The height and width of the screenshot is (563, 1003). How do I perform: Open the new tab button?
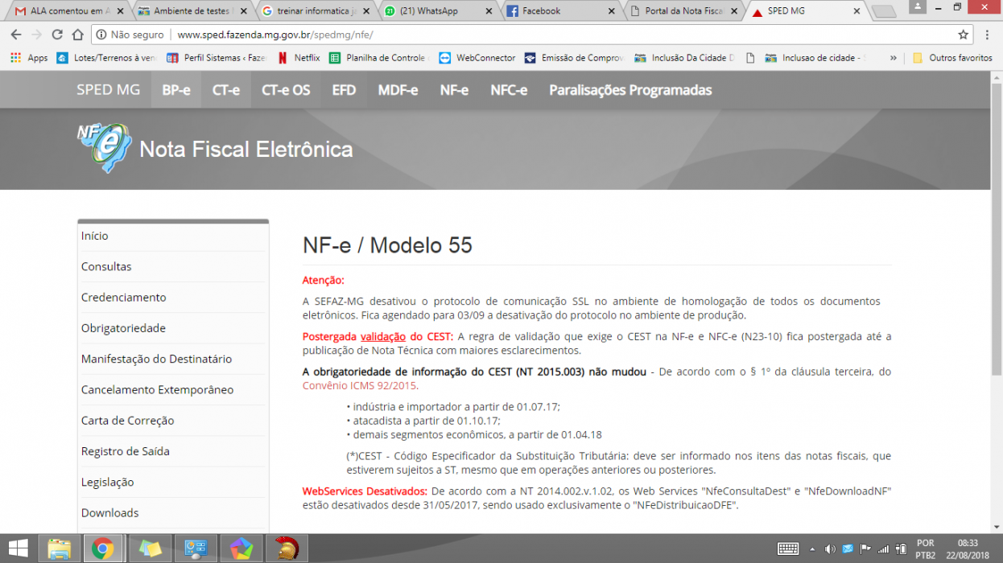(x=883, y=11)
